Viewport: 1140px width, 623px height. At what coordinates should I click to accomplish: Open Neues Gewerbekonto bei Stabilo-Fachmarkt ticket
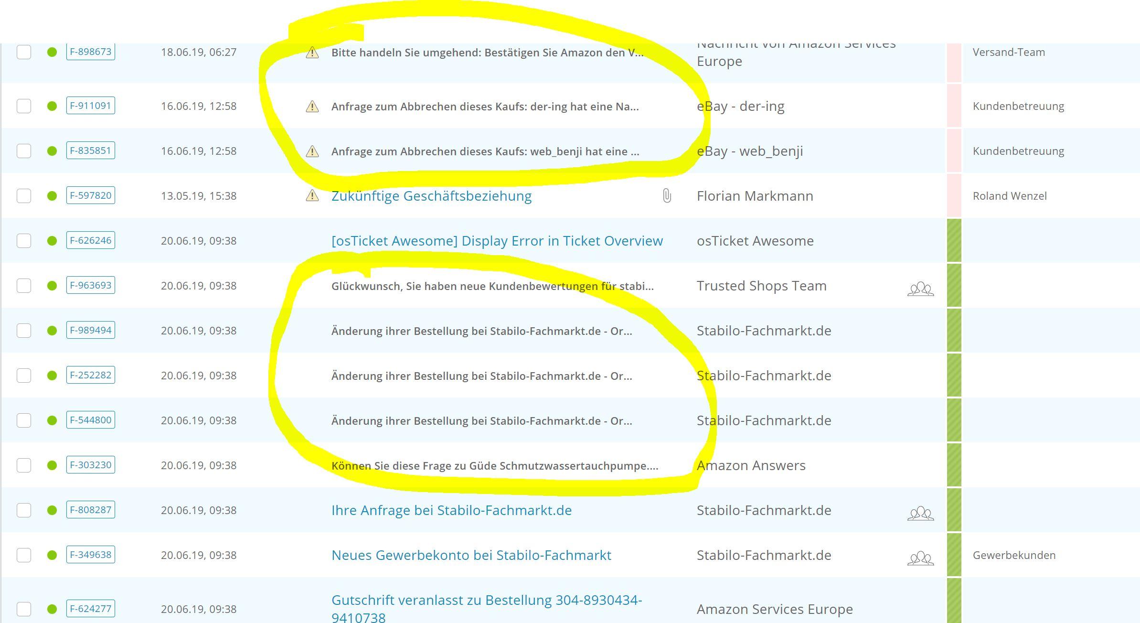point(471,555)
